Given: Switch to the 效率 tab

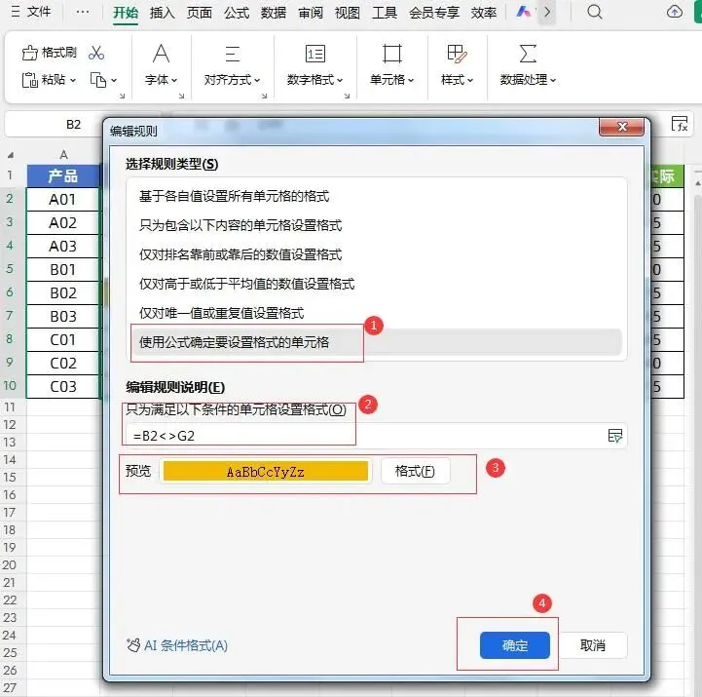Looking at the screenshot, I should pyautogui.click(x=484, y=13).
